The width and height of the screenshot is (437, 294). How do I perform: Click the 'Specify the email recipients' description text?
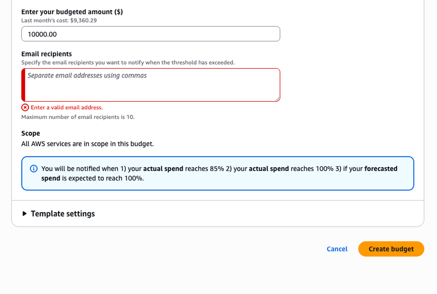click(x=128, y=62)
